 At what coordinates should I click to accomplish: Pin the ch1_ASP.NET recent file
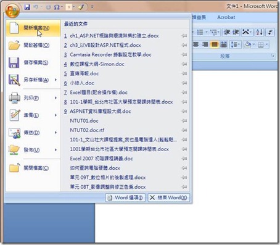point(184,36)
